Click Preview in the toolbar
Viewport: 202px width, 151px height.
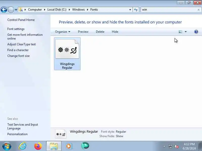pyautogui.click(x=83, y=32)
